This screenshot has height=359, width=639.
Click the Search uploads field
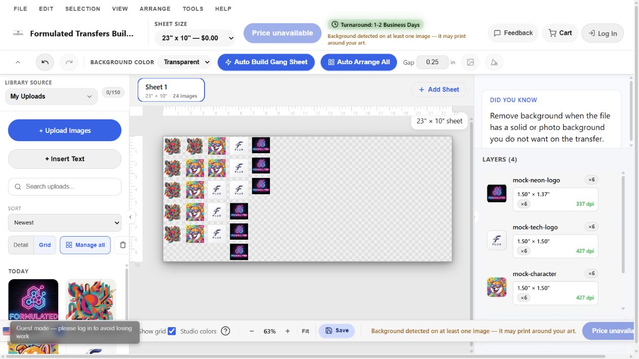coord(65,187)
